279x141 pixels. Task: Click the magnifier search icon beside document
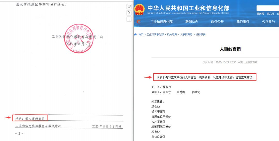(x=129, y=13)
